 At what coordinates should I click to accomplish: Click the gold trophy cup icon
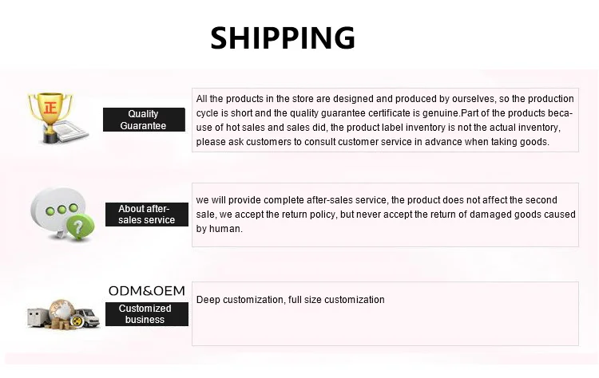(49, 112)
